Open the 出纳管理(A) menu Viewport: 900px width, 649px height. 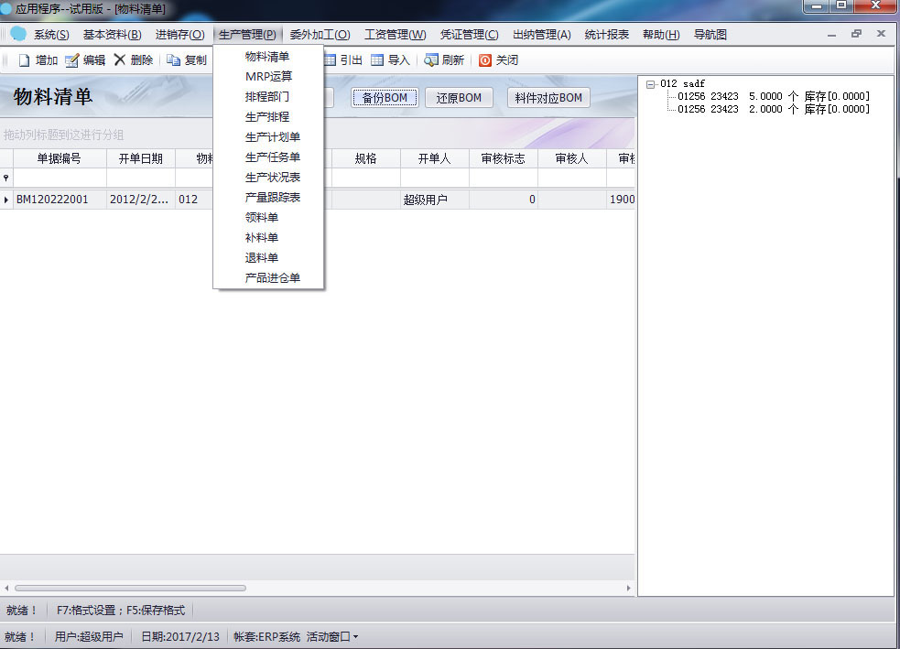coord(541,35)
